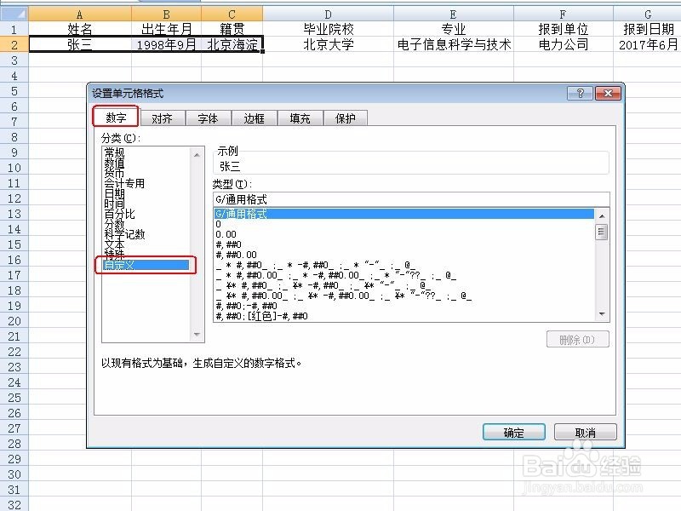
Task: Click the category list scroll-up arrow
Action: (x=197, y=154)
